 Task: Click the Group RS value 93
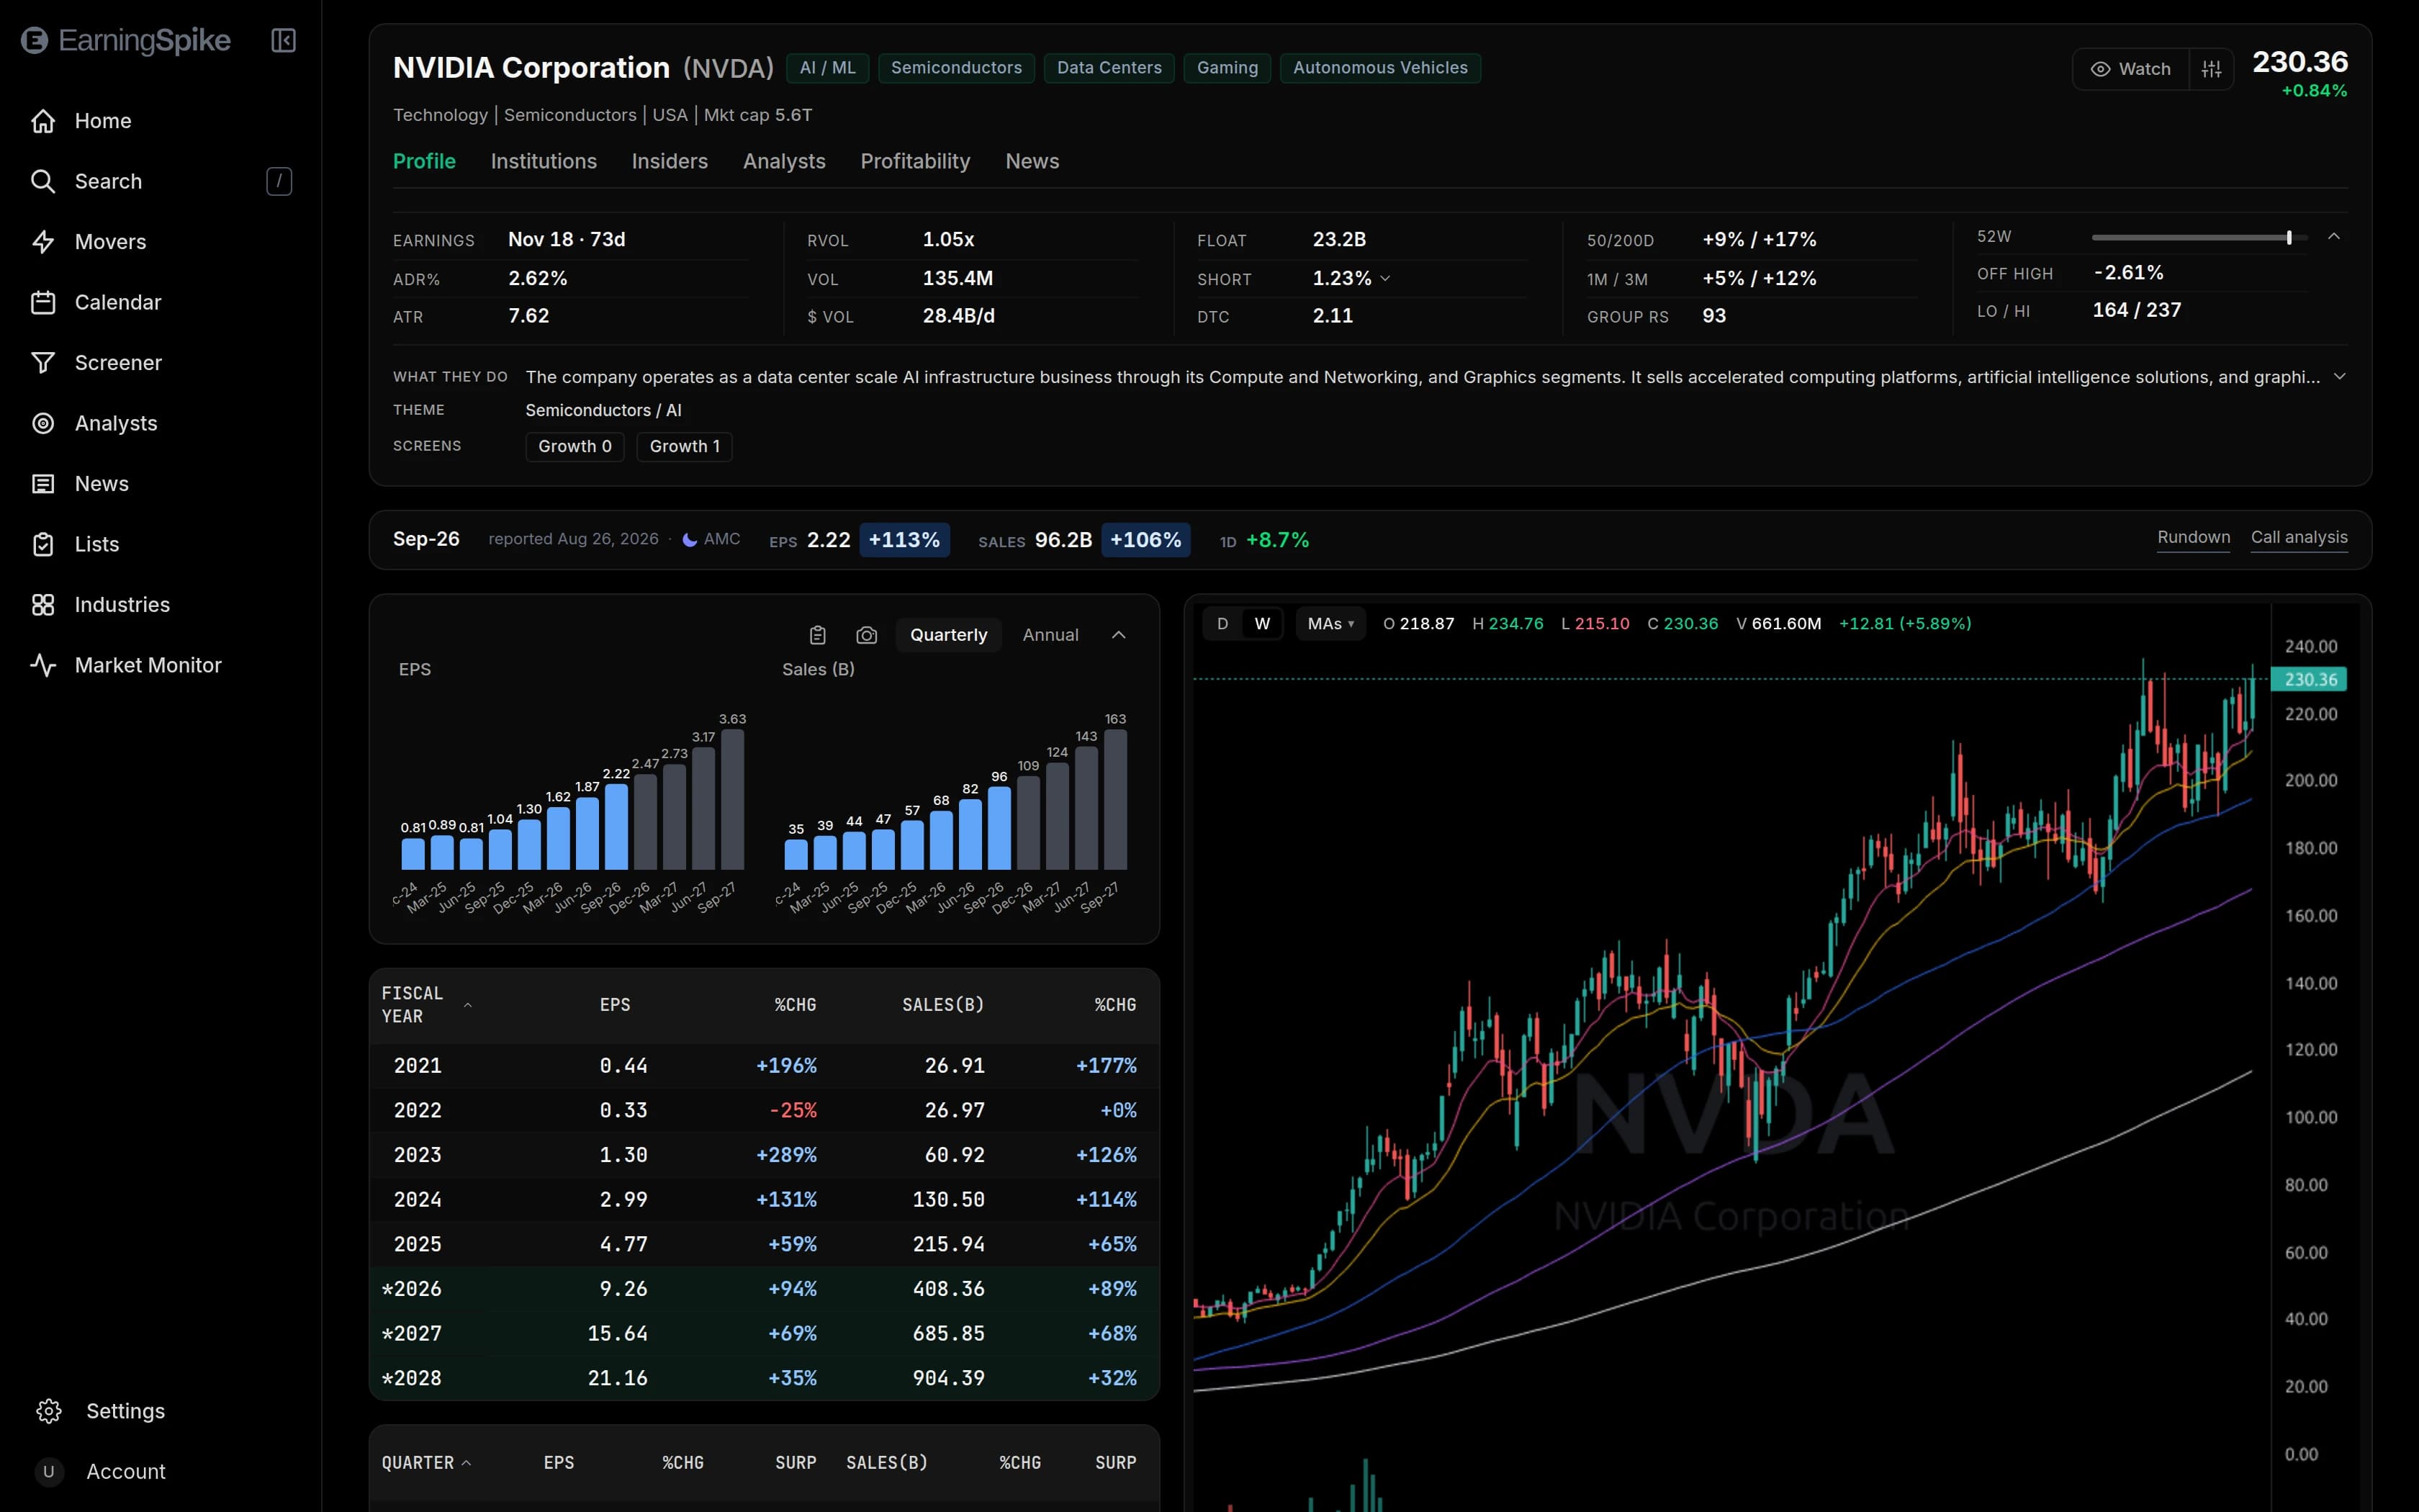point(1714,316)
